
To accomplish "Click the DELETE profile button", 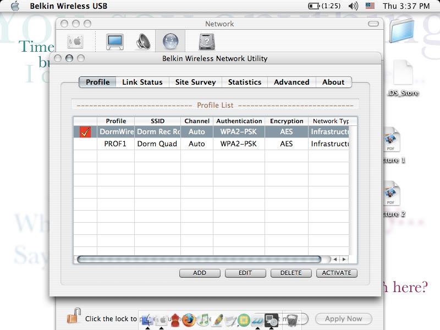I will tap(291, 273).
